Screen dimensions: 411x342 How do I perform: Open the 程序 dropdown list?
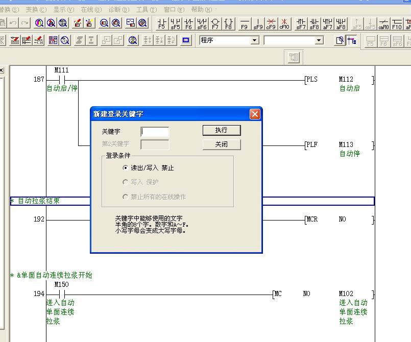point(255,40)
